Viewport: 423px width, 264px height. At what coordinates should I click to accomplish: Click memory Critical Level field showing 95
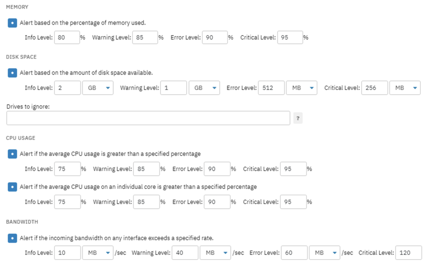(290, 38)
